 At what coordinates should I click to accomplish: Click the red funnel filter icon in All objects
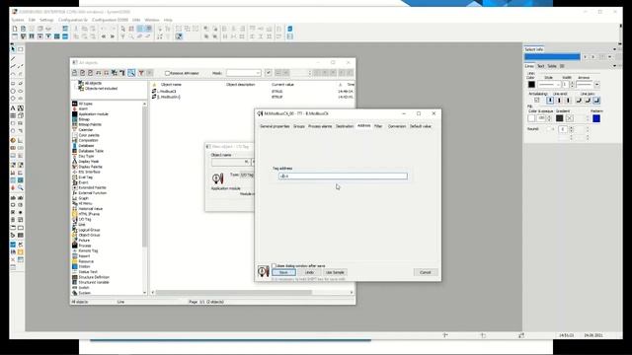coord(141,73)
